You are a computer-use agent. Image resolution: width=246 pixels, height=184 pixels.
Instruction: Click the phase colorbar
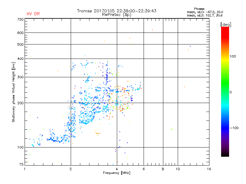coord(225,92)
